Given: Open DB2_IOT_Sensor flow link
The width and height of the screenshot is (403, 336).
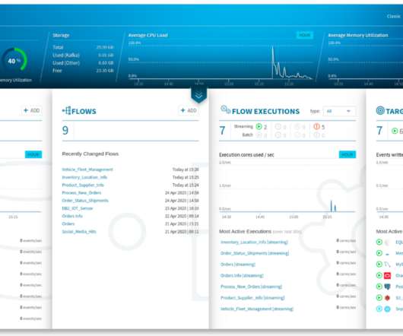Looking at the screenshot, I should (78, 208).
